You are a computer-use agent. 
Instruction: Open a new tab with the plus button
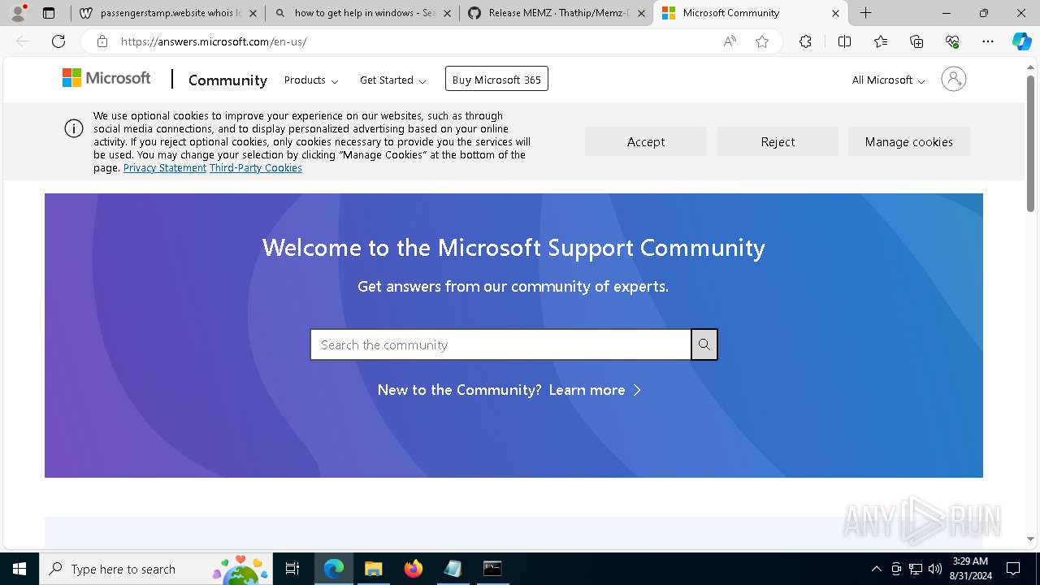[x=866, y=13]
